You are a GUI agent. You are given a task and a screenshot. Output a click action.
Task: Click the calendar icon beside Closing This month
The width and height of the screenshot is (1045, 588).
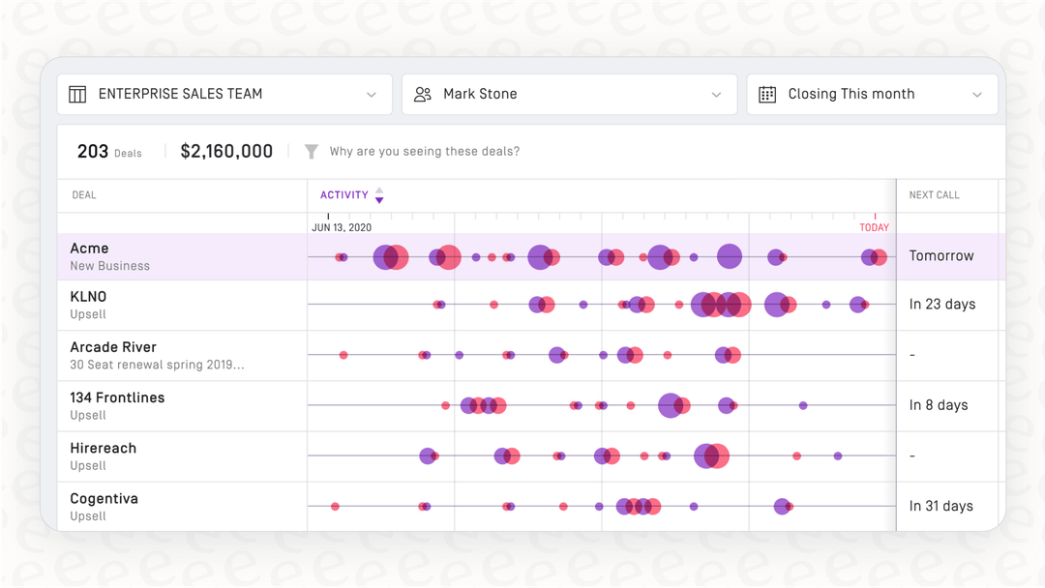coord(768,94)
